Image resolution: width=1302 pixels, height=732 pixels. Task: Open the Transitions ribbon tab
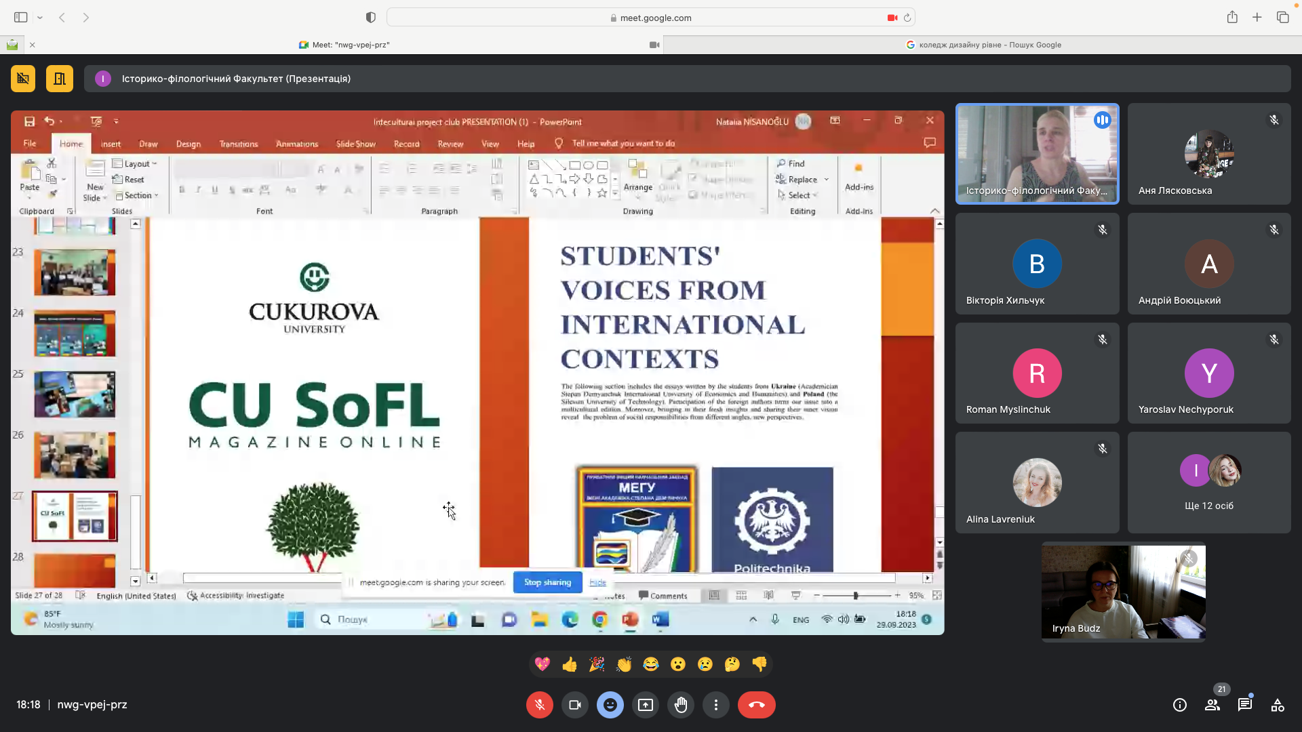coord(239,144)
